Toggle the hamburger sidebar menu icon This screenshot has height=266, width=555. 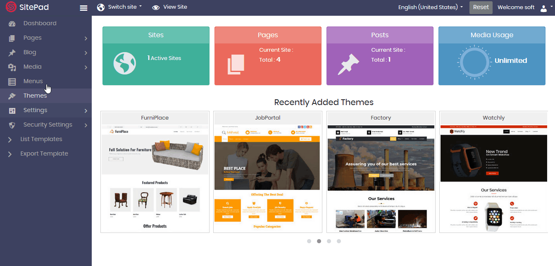pyautogui.click(x=83, y=8)
